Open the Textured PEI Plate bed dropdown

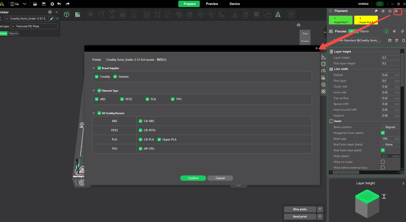(34, 26)
